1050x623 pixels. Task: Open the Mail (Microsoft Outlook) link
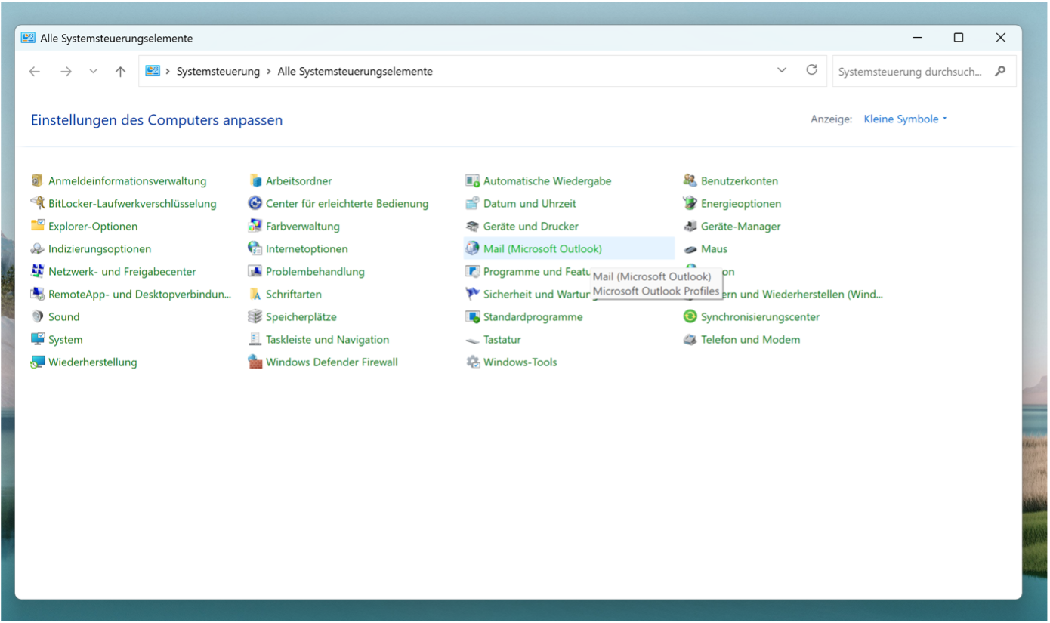coord(542,249)
